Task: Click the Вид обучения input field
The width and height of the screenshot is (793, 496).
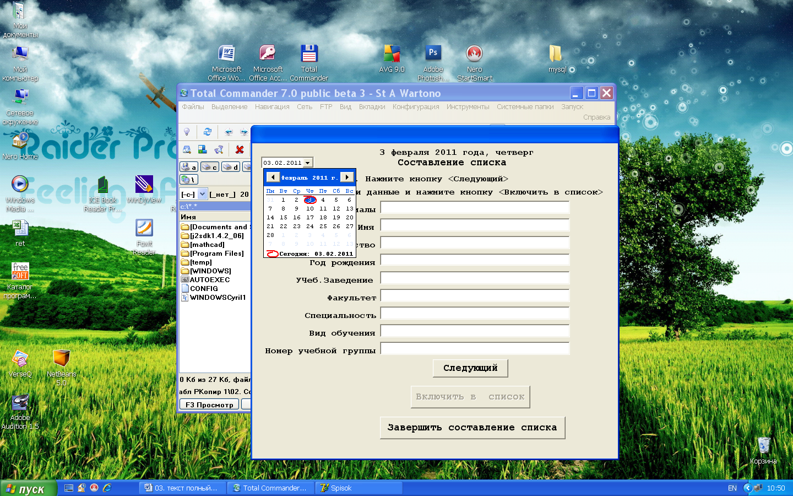Action: pyautogui.click(x=475, y=331)
